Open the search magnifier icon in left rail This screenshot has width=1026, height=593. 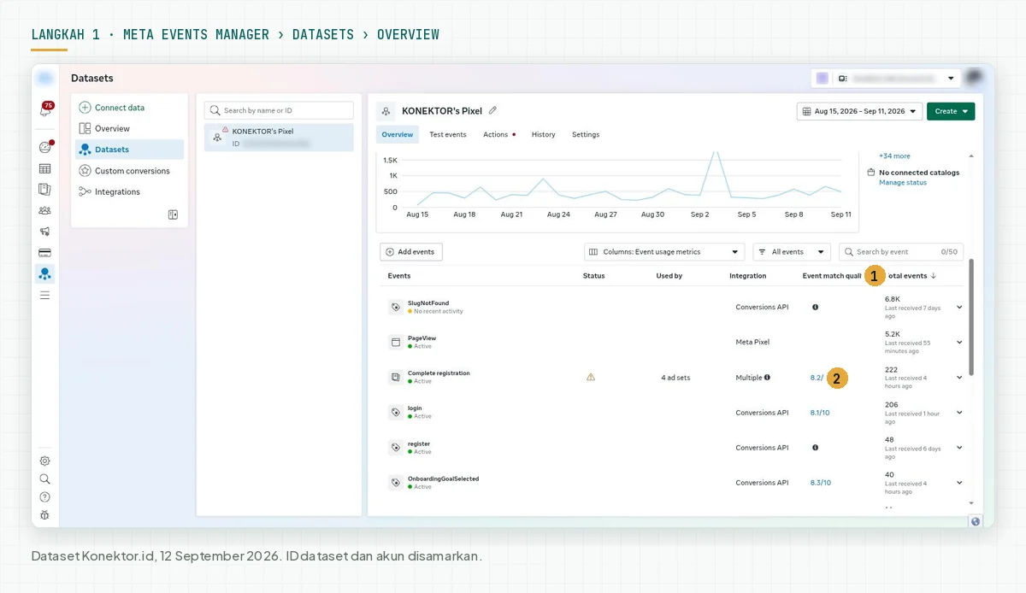pos(45,479)
